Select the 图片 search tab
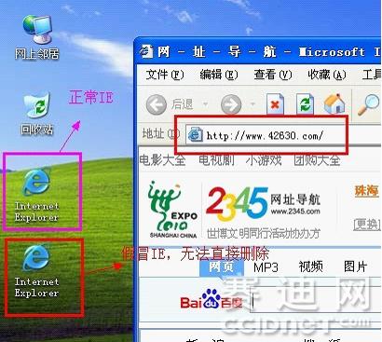382x342 pixels. 355,267
